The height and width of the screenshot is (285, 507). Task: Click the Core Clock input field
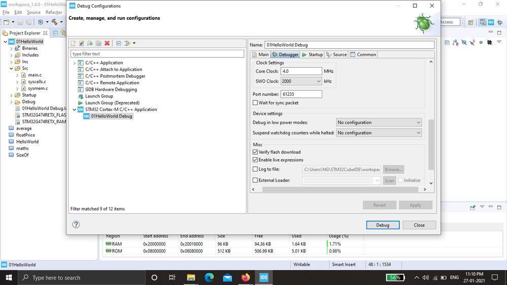(x=301, y=71)
